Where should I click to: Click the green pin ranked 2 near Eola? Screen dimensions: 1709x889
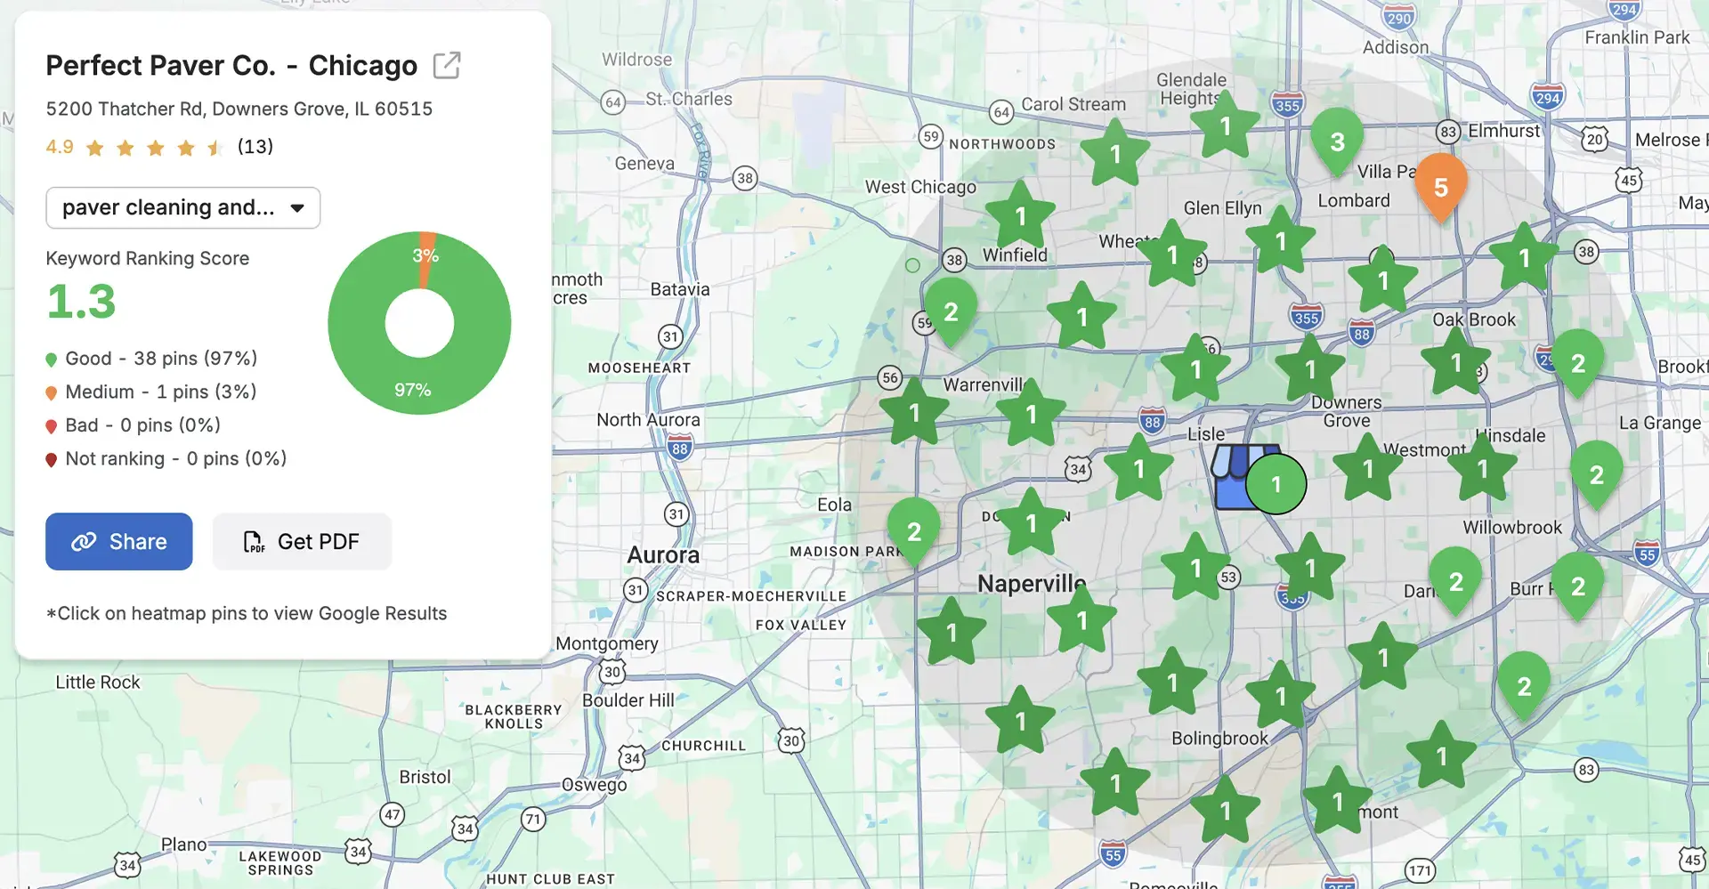pyautogui.click(x=914, y=531)
